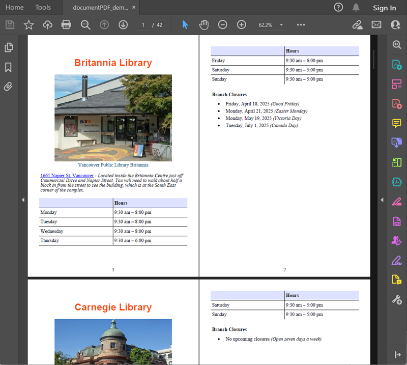The height and width of the screenshot is (365, 407).
Task: Collapse the right tools pane arrow
Action: [382, 200]
